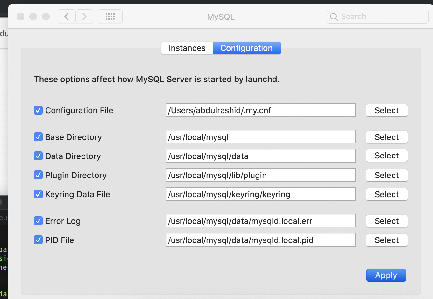The width and height of the screenshot is (433, 299).
Task: Uncheck the PID File option
Action: tap(38, 240)
